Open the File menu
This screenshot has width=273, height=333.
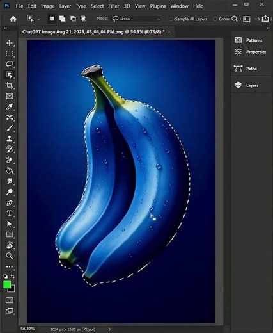point(19,6)
